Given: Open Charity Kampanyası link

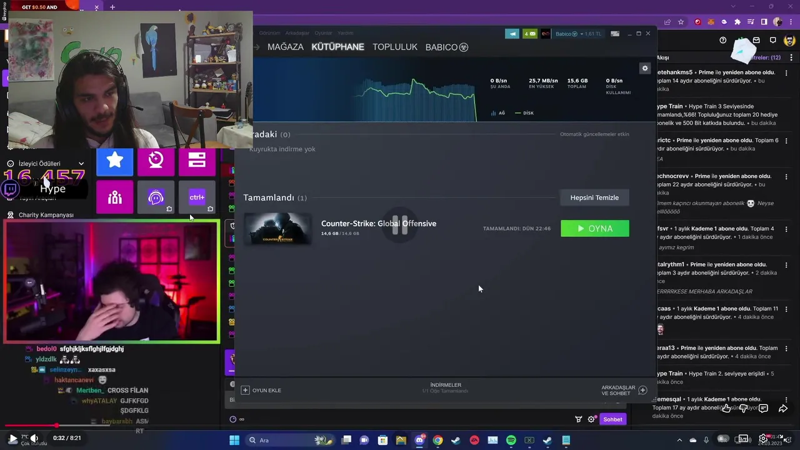Looking at the screenshot, I should 46,215.
